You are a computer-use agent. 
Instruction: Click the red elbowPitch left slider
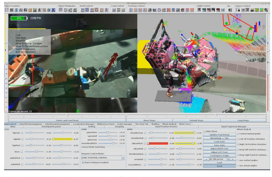158,144
